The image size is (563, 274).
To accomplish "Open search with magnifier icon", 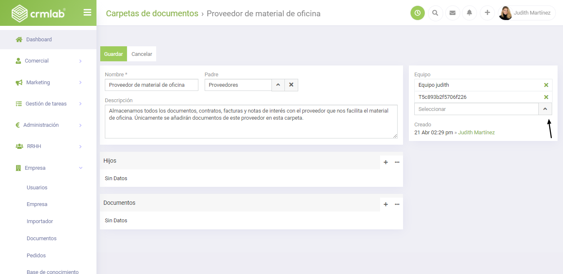I will coord(435,13).
